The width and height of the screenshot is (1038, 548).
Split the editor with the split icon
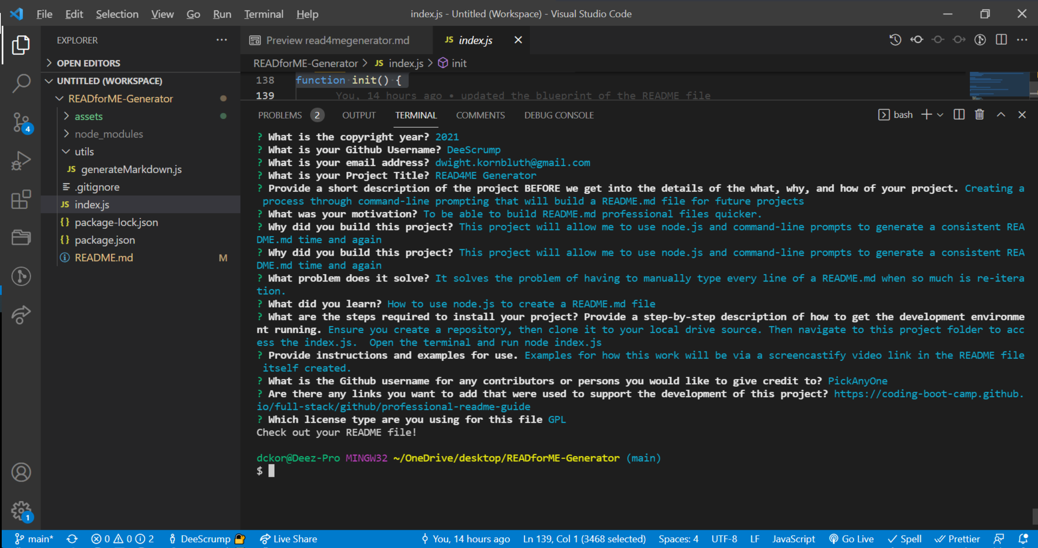click(x=1001, y=39)
